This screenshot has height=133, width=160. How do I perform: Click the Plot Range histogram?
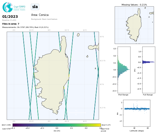click(124, 70)
